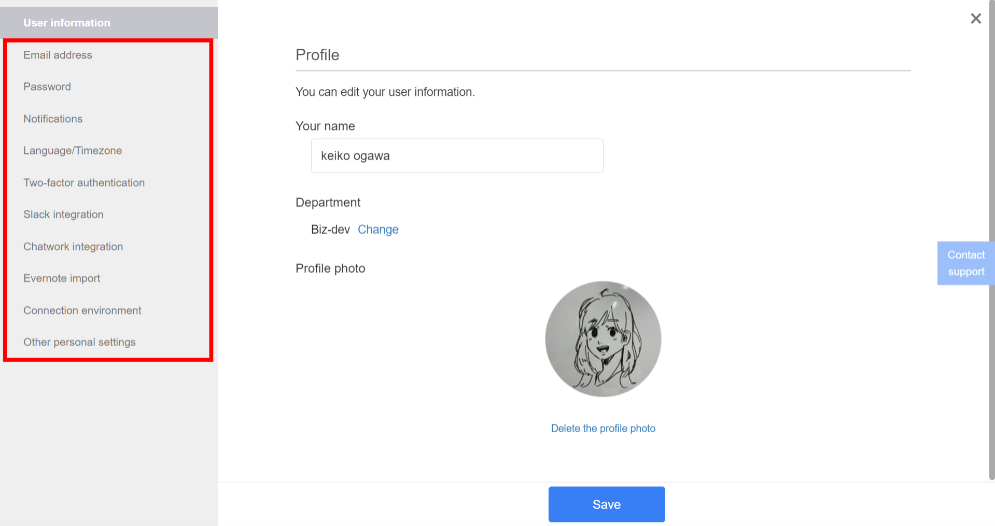Open the Email address settings

58,54
